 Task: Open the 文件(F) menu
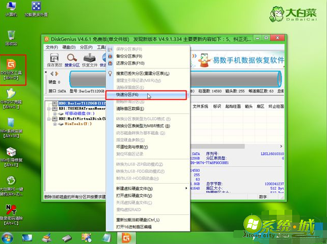(52, 47)
